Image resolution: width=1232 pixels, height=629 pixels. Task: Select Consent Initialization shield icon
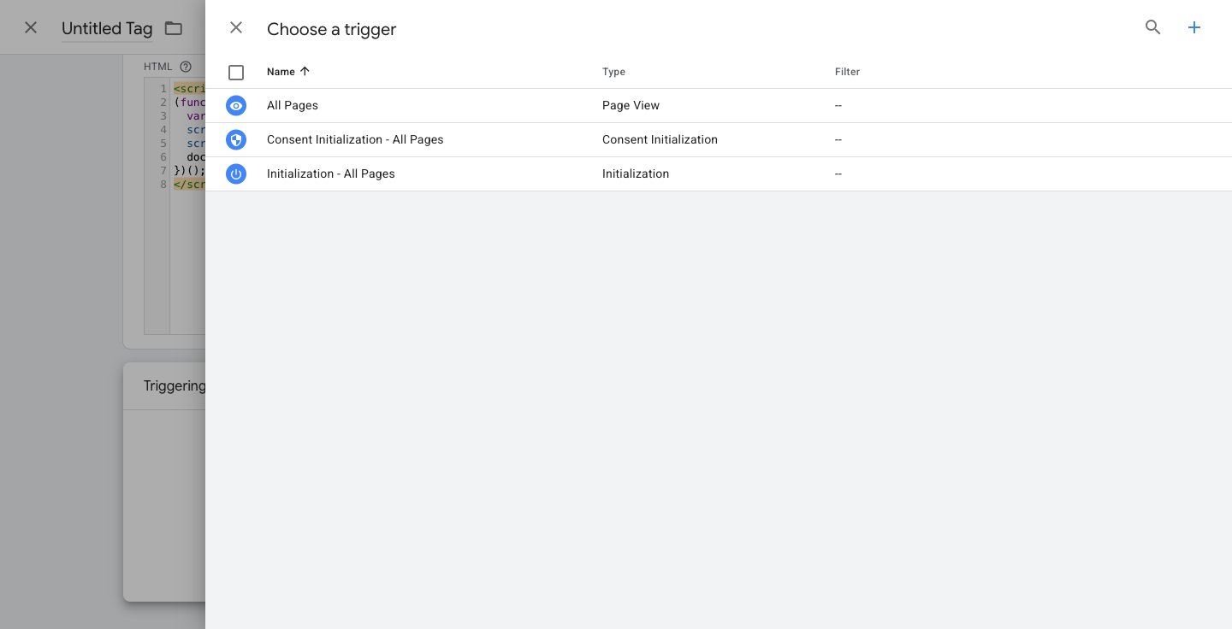click(236, 139)
